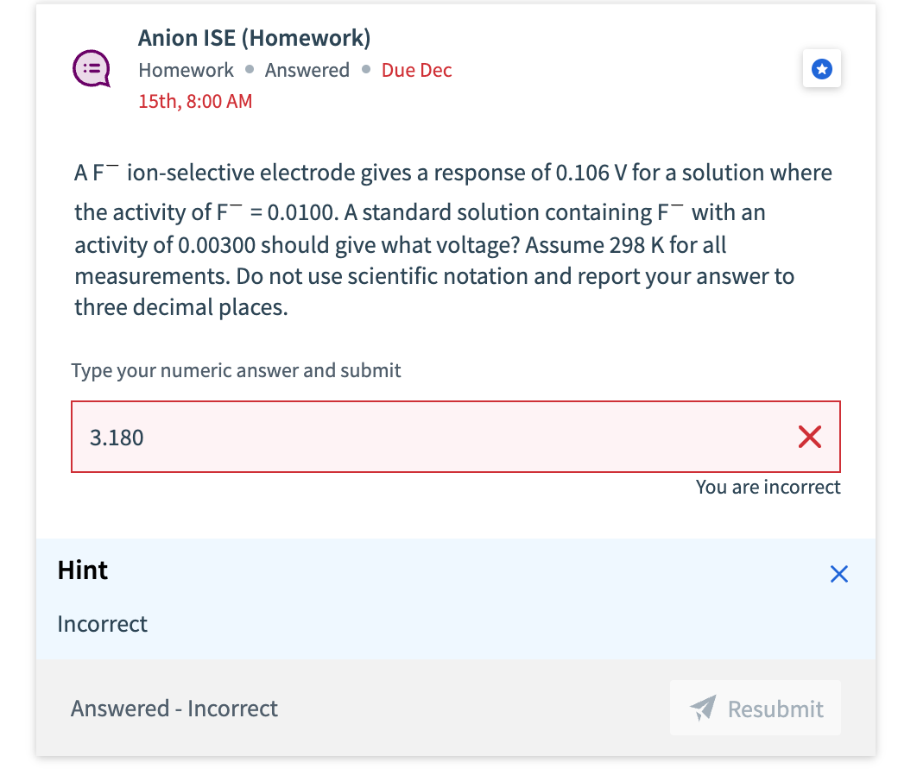Viewport: 917px width, 775px height.
Task: Click the Answered - Incorrect status bar
Action: (x=174, y=708)
